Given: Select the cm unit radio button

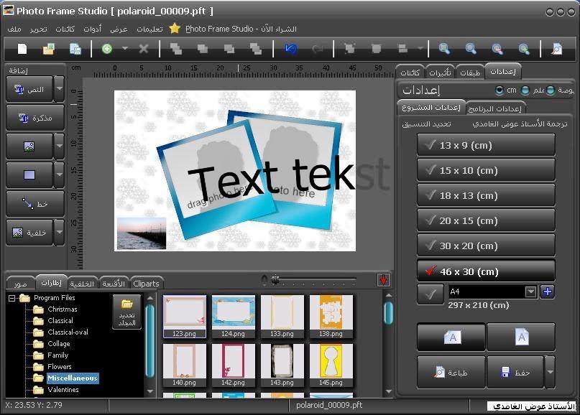Looking at the screenshot, I should pos(500,90).
